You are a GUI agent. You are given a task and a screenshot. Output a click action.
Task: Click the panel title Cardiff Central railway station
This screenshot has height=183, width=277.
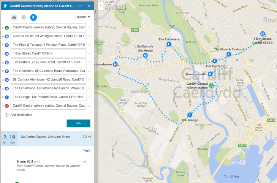pos(43,6)
